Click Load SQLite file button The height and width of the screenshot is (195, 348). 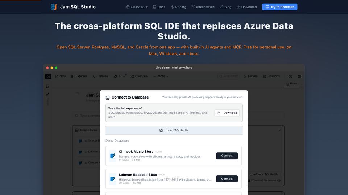click(174, 130)
